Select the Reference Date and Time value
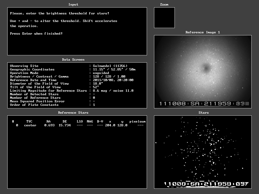 [113, 80]
